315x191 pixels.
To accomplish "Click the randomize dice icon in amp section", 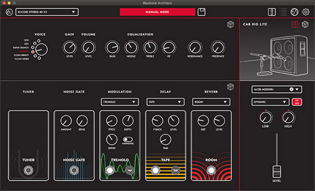I will 231,24.
